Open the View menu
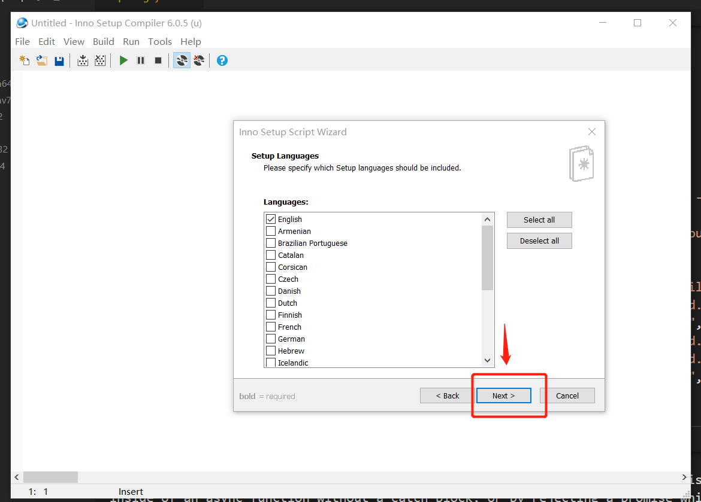The height and width of the screenshot is (502, 701). click(x=74, y=41)
